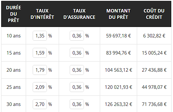
Task: Edit the 15 ans interest rate field
Action: click(40, 53)
